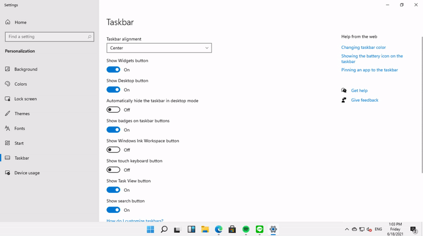
Task: Open Microsoft Store from the taskbar
Action: tap(232, 229)
